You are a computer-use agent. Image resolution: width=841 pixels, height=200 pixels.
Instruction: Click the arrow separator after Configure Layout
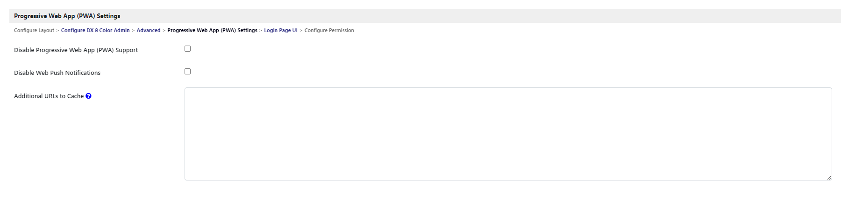[x=57, y=31]
